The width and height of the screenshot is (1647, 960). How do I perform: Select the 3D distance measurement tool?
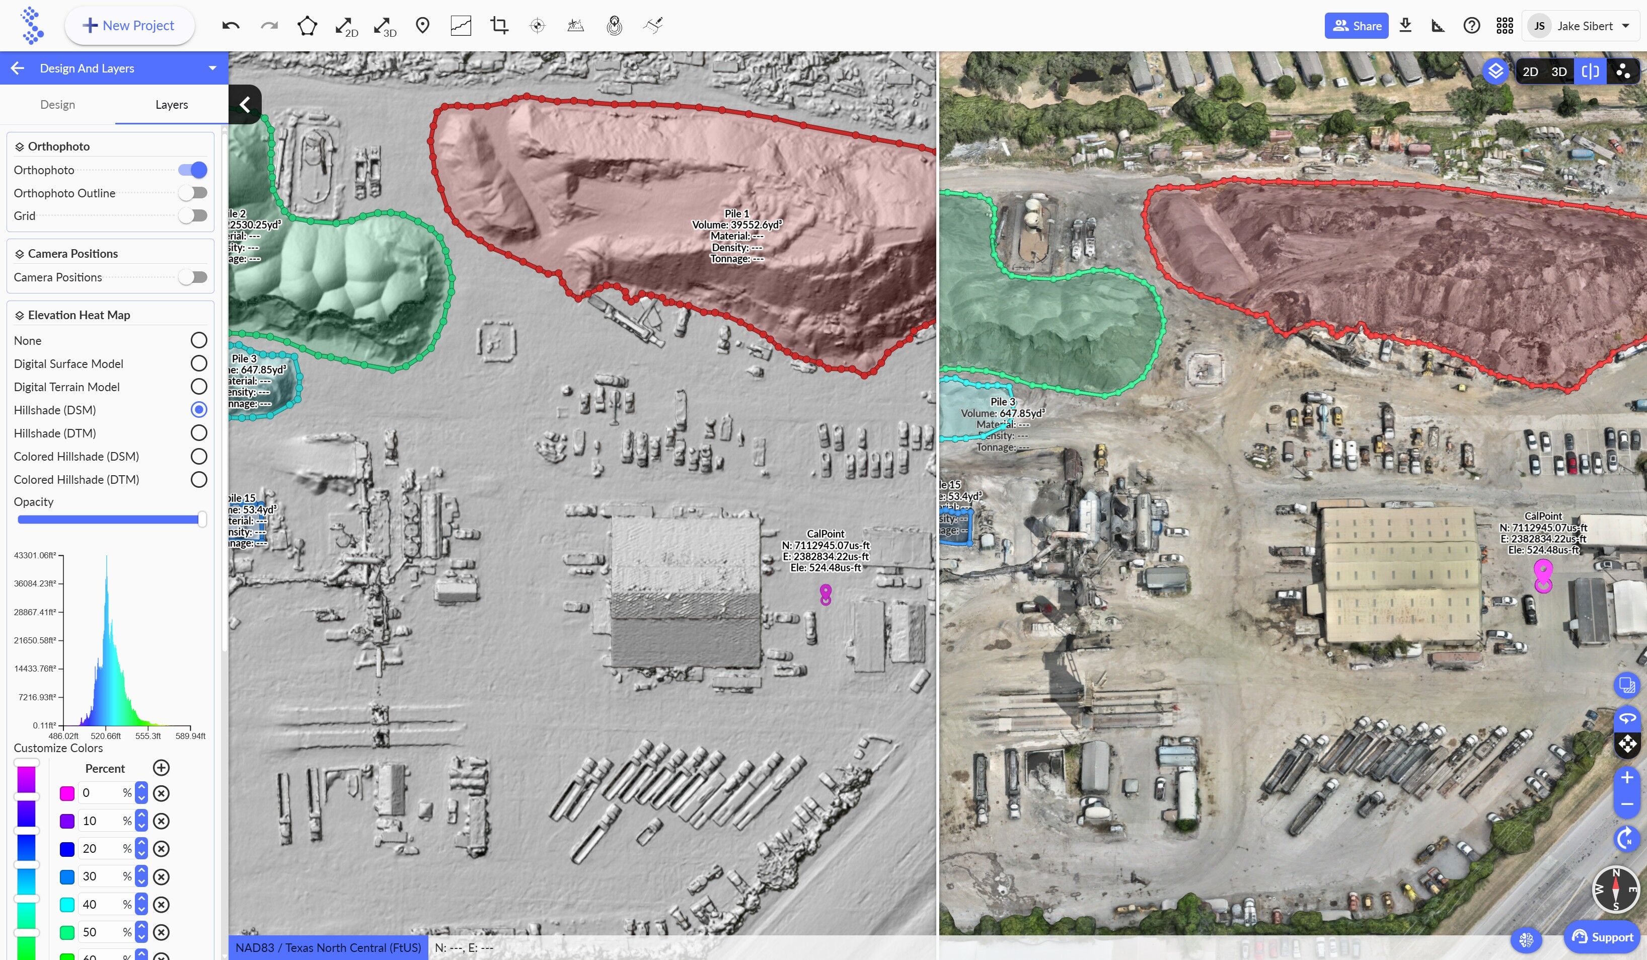tap(385, 26)
